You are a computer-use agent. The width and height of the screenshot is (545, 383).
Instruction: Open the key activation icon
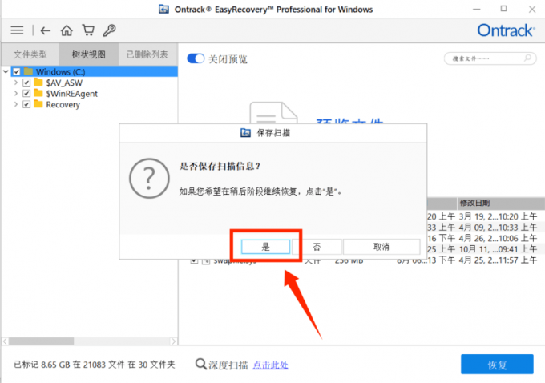pyautogui.click(x=110, y=30)
